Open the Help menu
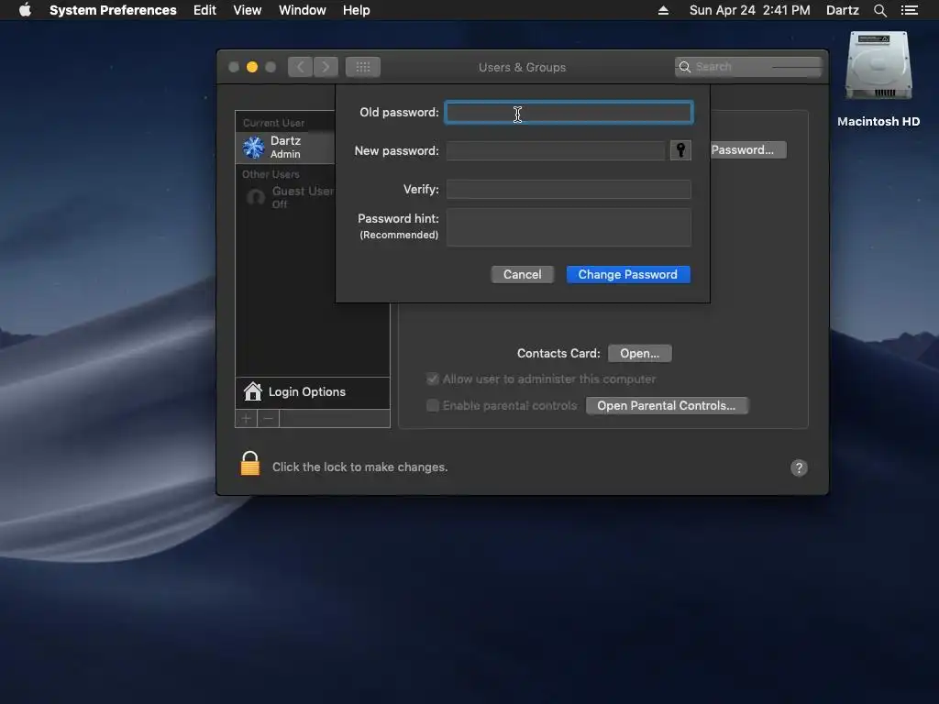Viewport: 939px width, 704px height. click(x=357, y=10)
